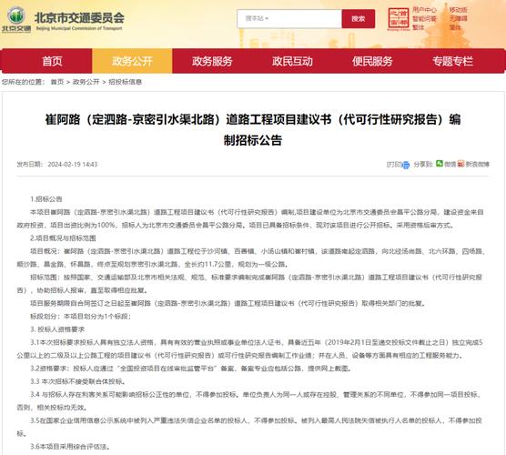Image resolution: width=506 pixels, height=455 pixels.
Task: Click the 打印 print label
Action: pyautogui.click(x=394, y=165)
